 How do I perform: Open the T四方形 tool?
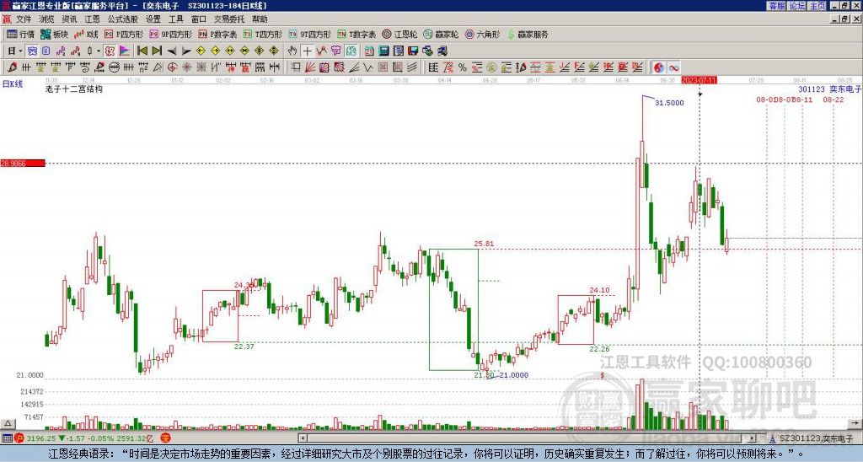point(263,34)
